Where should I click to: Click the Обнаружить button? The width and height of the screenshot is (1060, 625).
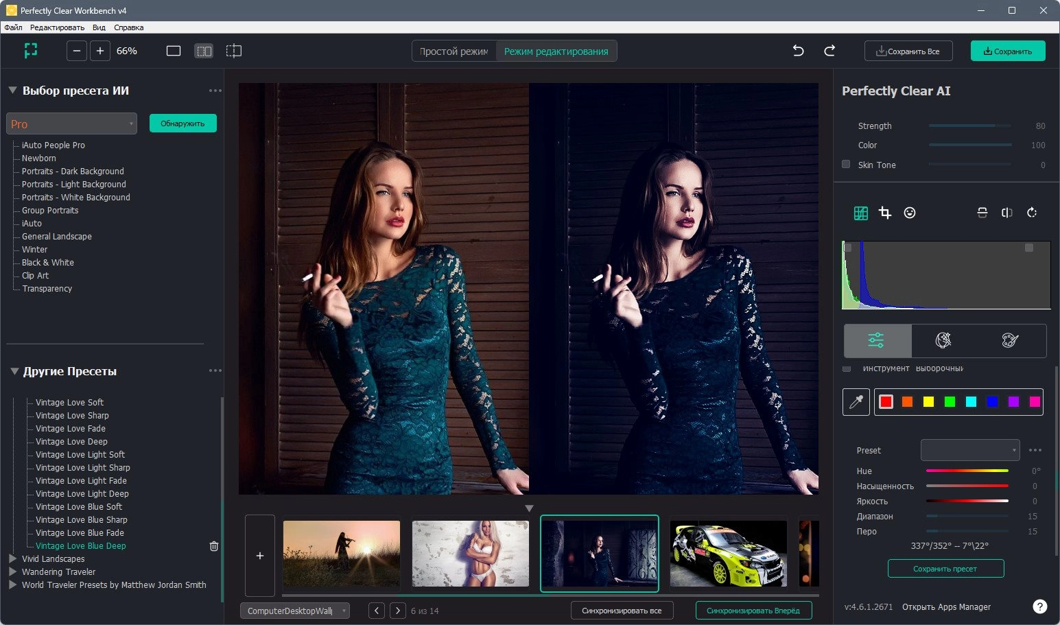(182, 123)
